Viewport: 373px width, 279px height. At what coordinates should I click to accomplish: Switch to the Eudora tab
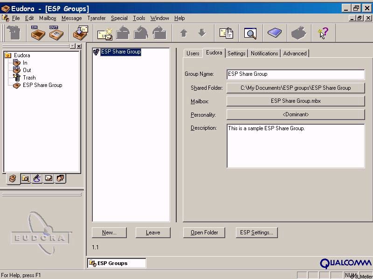click(214, 53)
